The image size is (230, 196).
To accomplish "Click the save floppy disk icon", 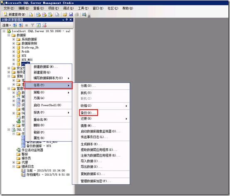I will (x=71, y=15).
